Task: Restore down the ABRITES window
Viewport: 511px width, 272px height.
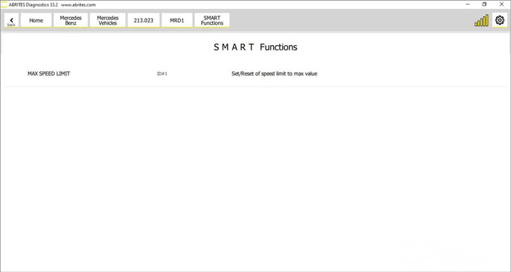Action: pyautogui.click(x=484, y=4)
